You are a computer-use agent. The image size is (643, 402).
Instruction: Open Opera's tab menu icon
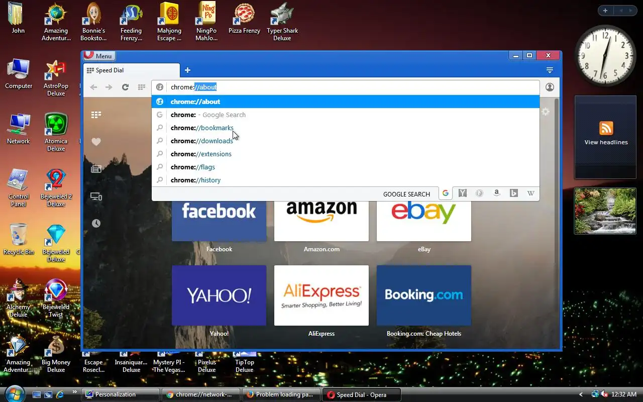point(550,70)
